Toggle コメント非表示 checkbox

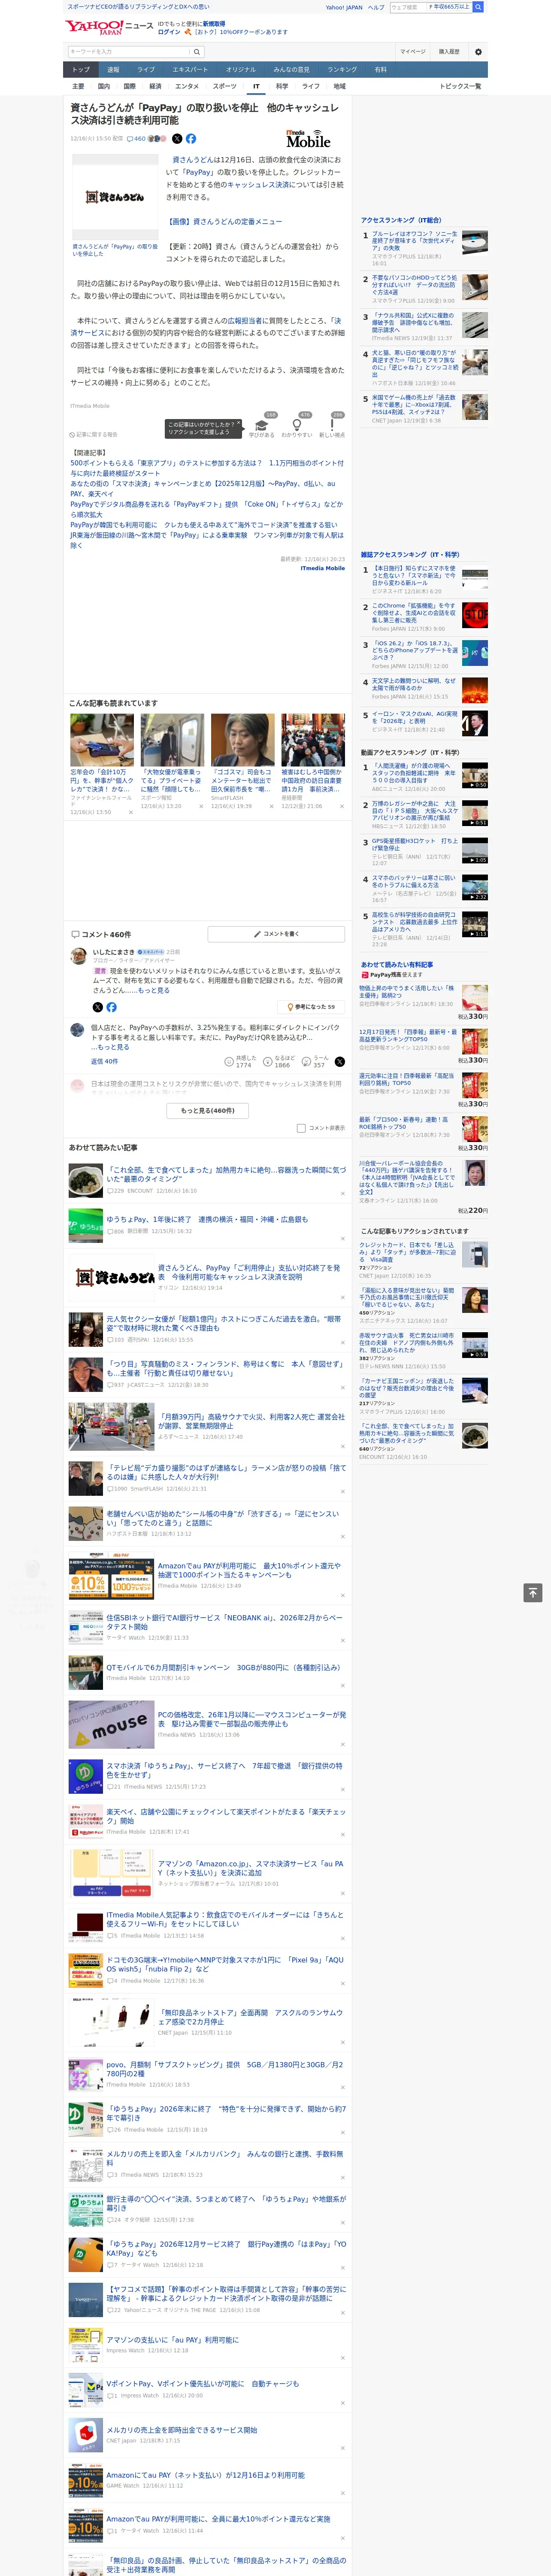pyautogui.click(x=301, y=1128)
